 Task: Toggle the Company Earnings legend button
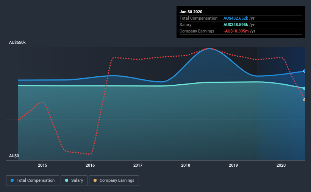pos(114,181)
